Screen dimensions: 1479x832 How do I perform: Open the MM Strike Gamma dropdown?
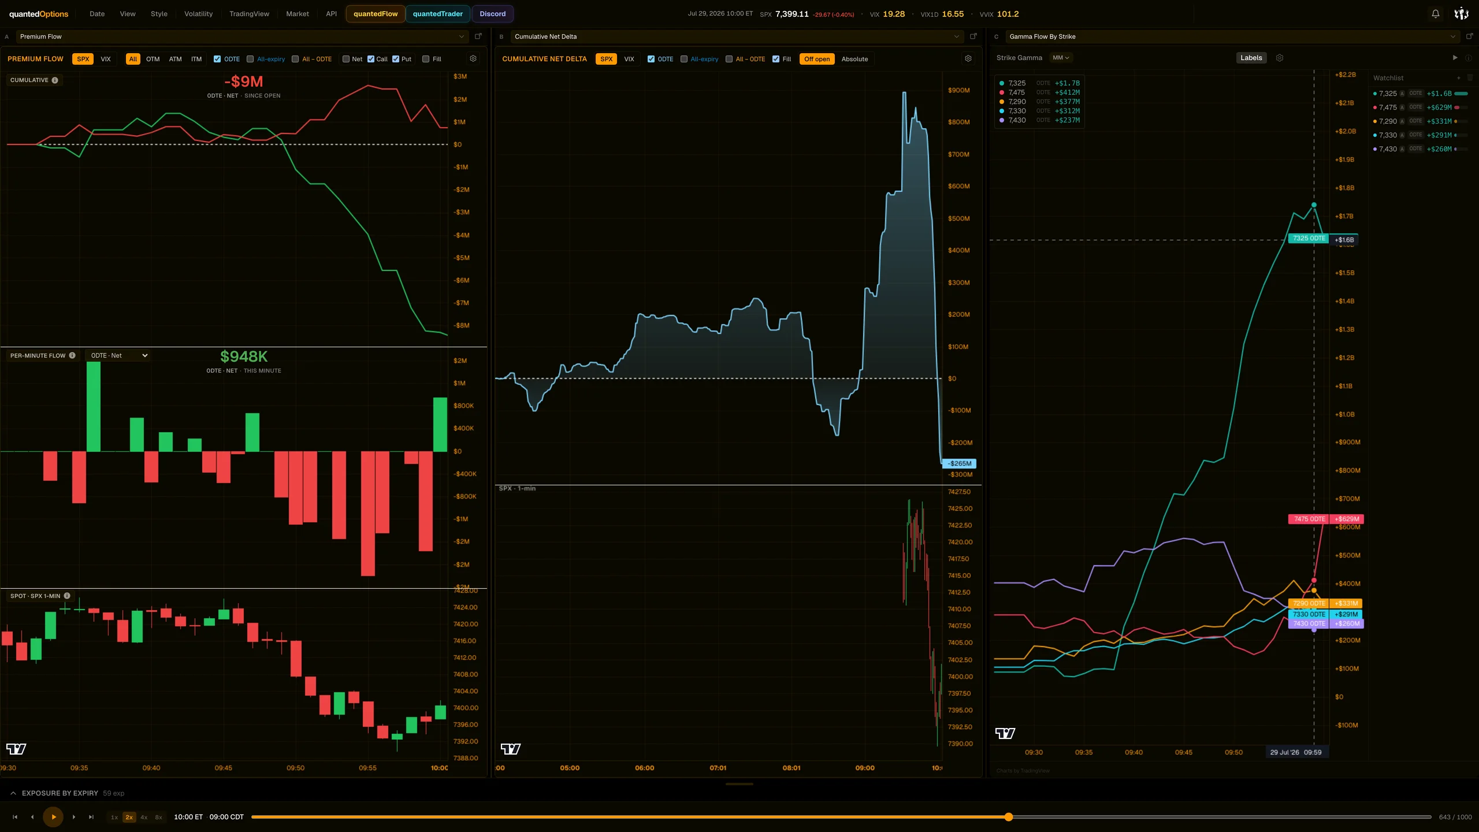click(1061, 58)
